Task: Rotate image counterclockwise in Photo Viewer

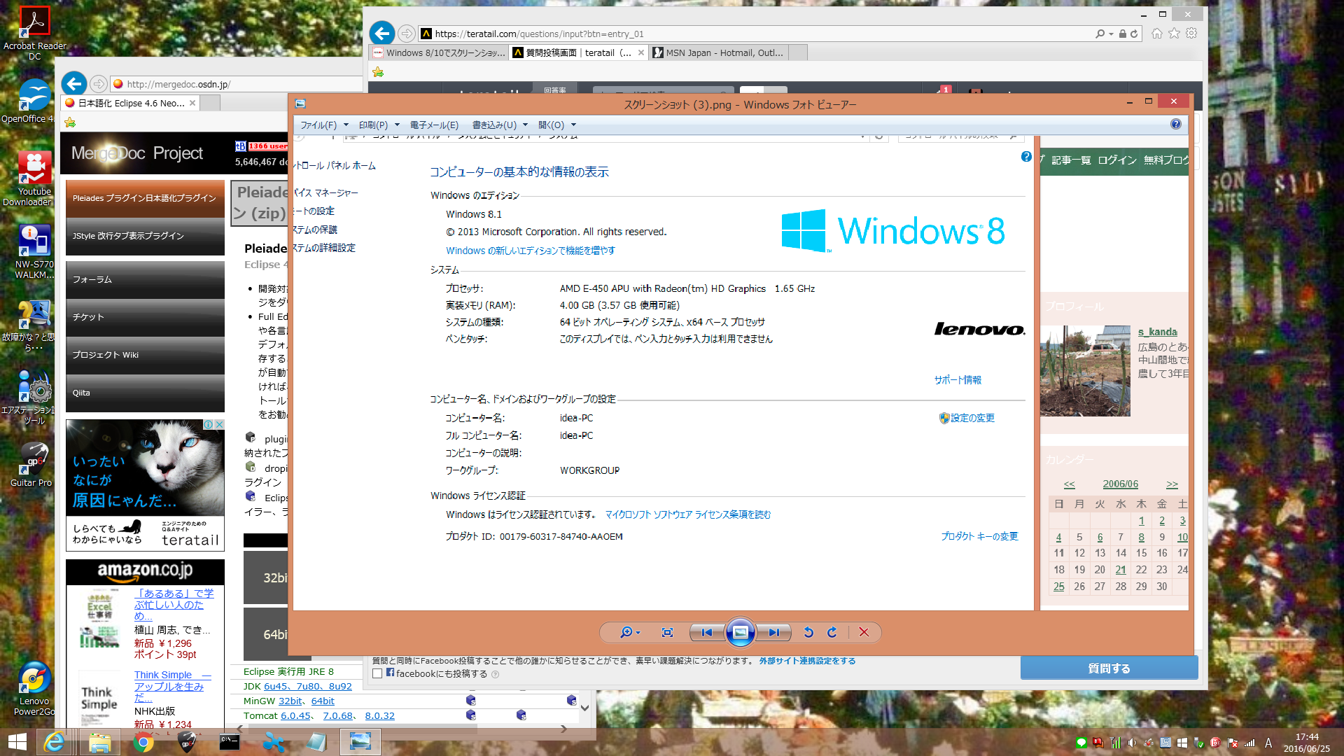Action: tap(808, 632)
